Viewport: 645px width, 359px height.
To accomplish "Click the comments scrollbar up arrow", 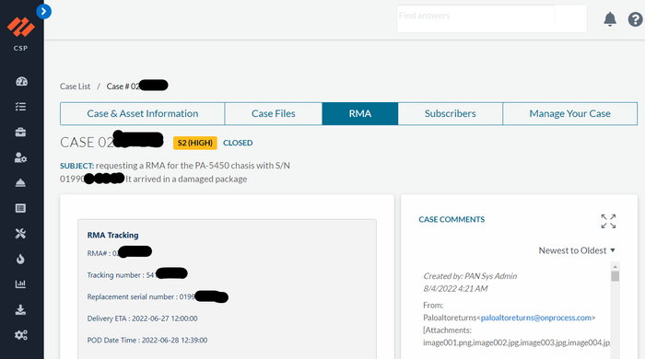I will (615, 267).
